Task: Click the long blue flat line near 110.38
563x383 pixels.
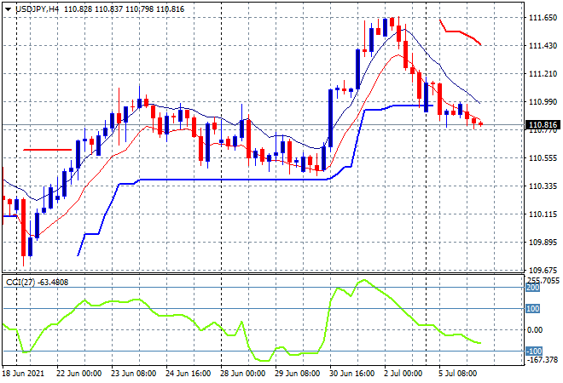Action: tap(234, 180)
